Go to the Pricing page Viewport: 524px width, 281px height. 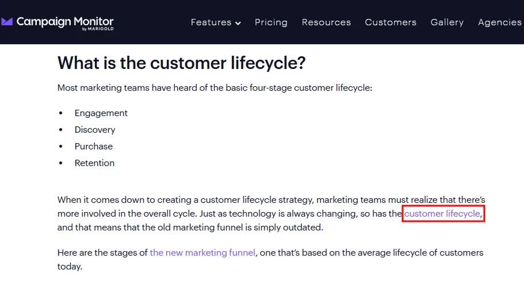click(x=271, y=22)
